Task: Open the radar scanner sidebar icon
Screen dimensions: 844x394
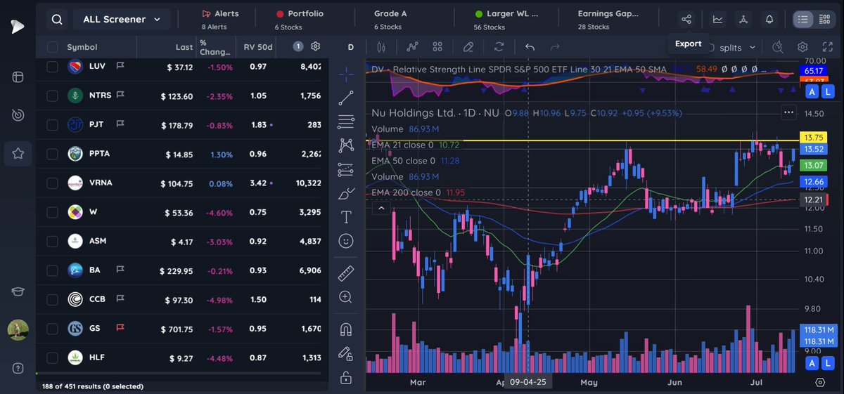Action: pos(18,114)
